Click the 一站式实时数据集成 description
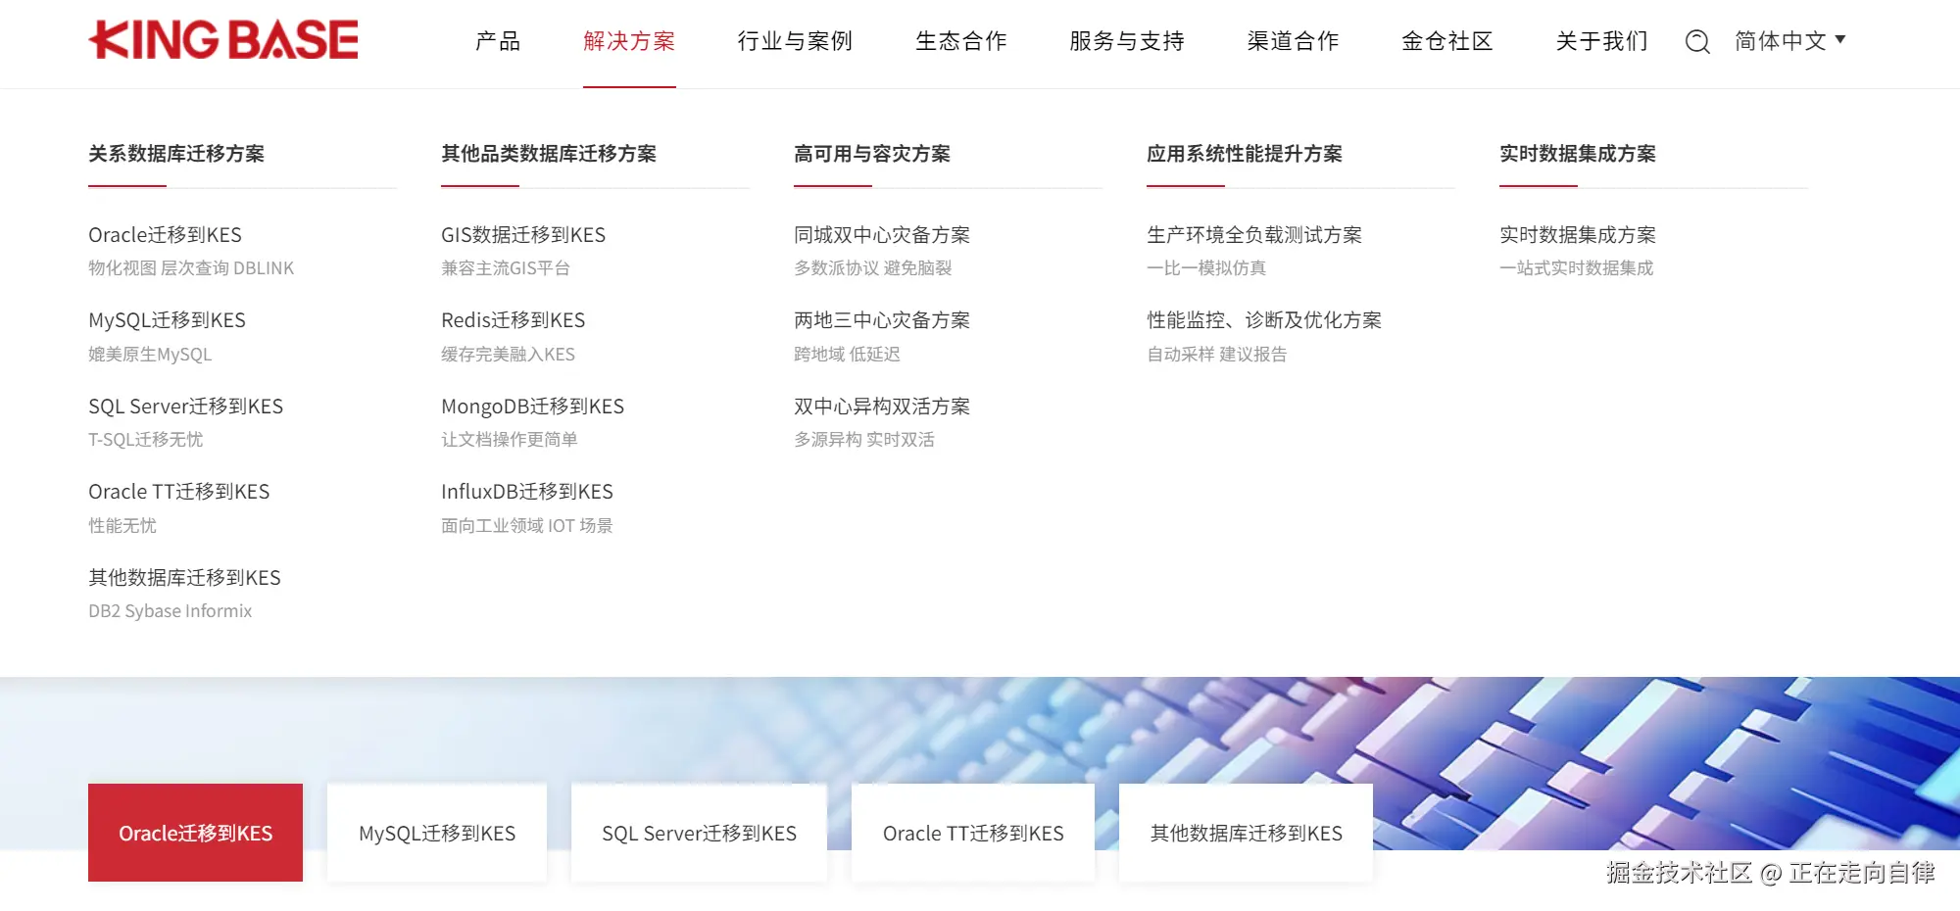 [1577, 268]
